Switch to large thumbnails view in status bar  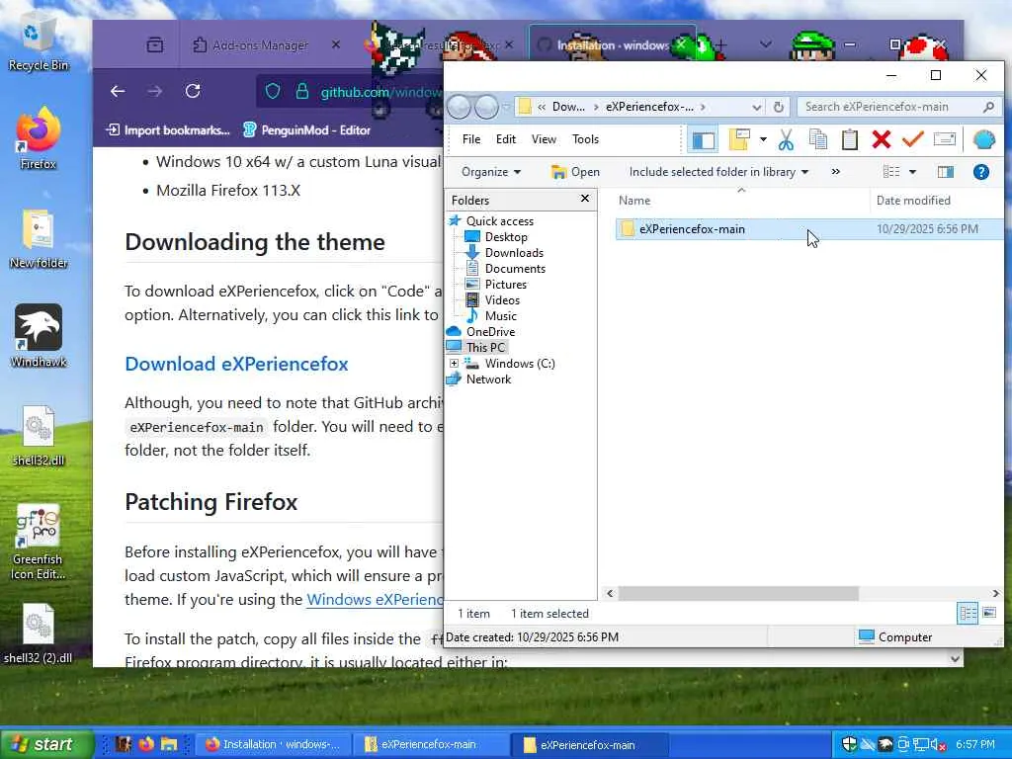coord(988,613)
